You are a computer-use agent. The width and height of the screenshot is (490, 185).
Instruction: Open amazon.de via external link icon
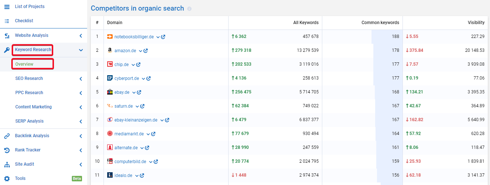coord(145,51)
